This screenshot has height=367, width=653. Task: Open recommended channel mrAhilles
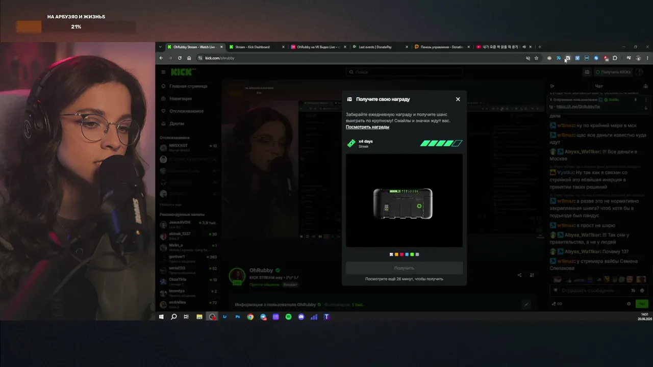(x=188, y=304)
